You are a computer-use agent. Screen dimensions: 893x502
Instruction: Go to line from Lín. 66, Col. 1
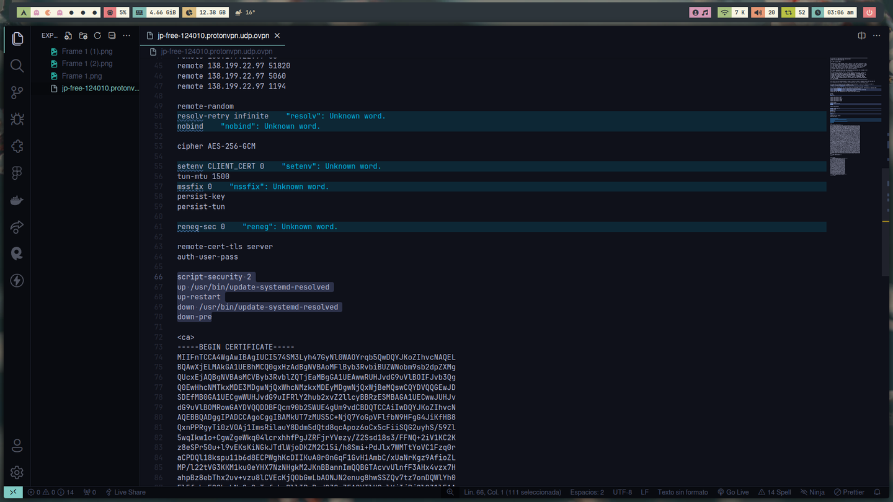[512, 492]
